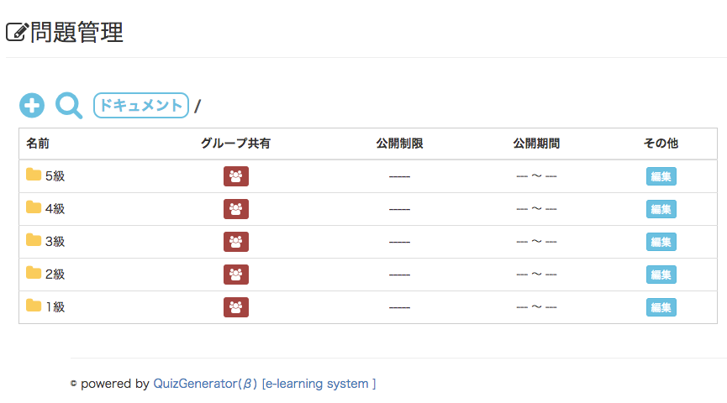The height and width of the screenshot is (403, 727).
Task: Open group sharing for the 1級 folder
Action: (236, 307)
